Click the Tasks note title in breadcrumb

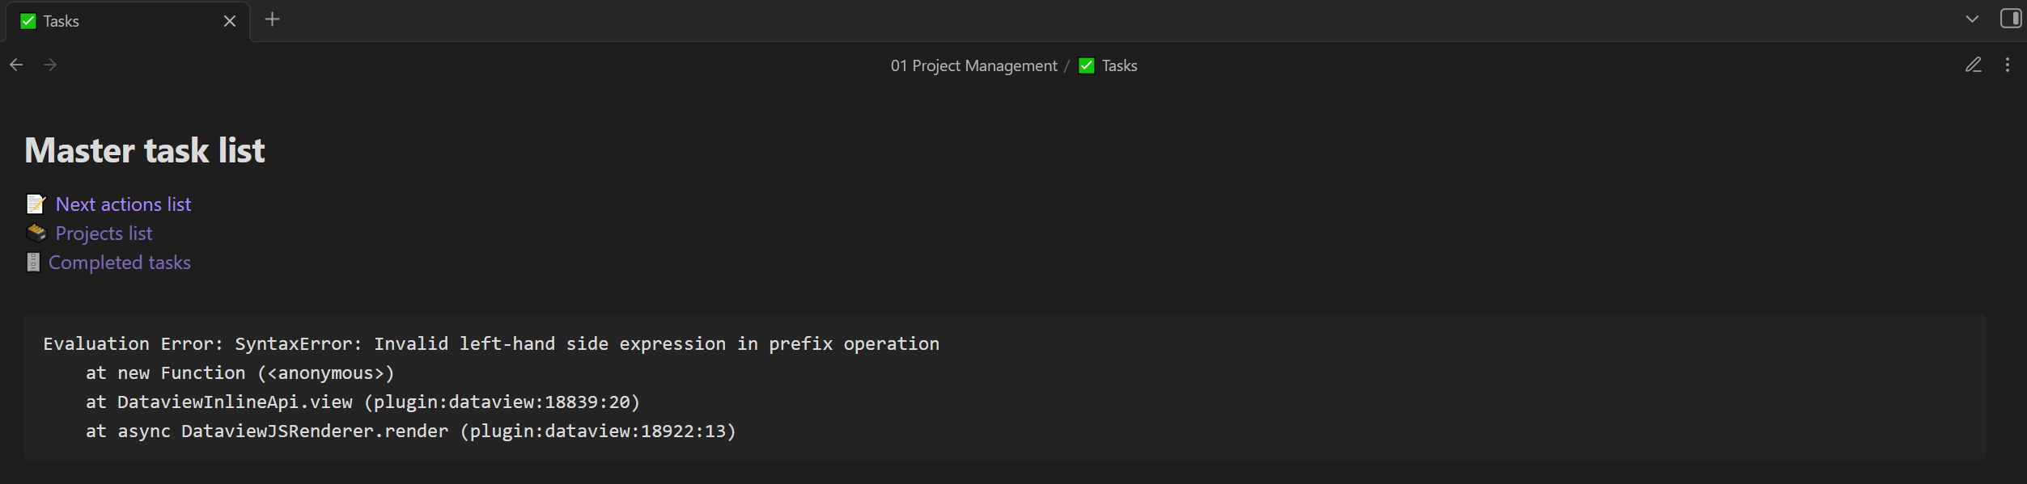[1119, 65]
